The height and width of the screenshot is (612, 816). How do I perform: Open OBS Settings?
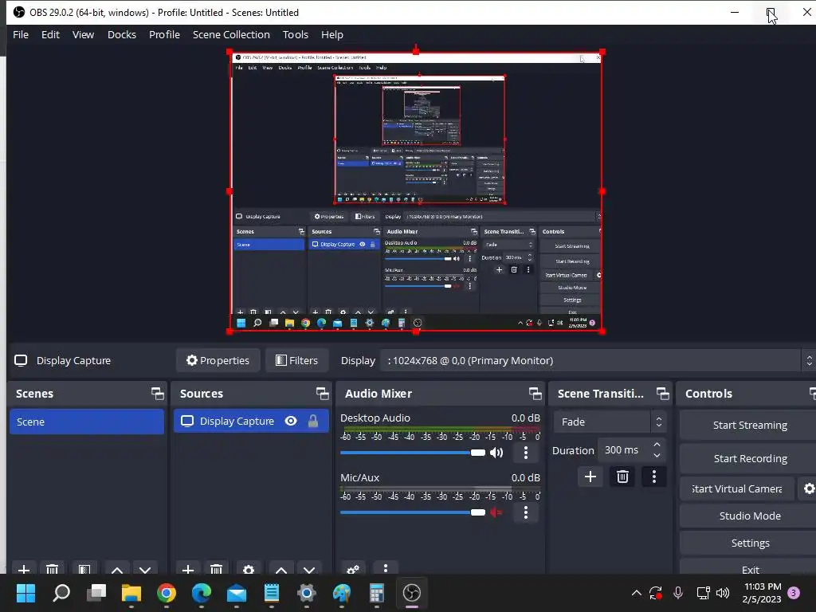point(749,543)
